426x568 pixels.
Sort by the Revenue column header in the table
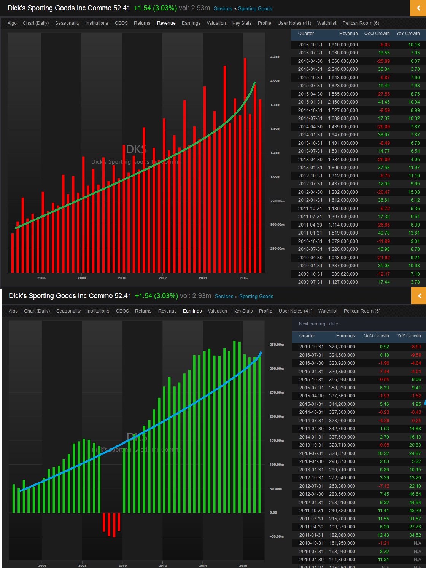348,34
